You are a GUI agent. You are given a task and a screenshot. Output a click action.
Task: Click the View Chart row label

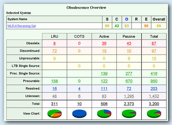[x=32, y=113]
